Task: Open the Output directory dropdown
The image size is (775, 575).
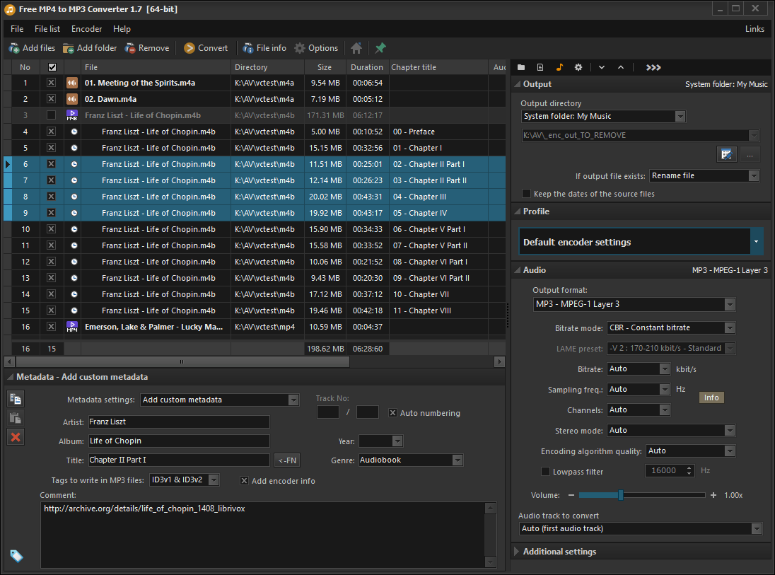Action: point(680,116)
